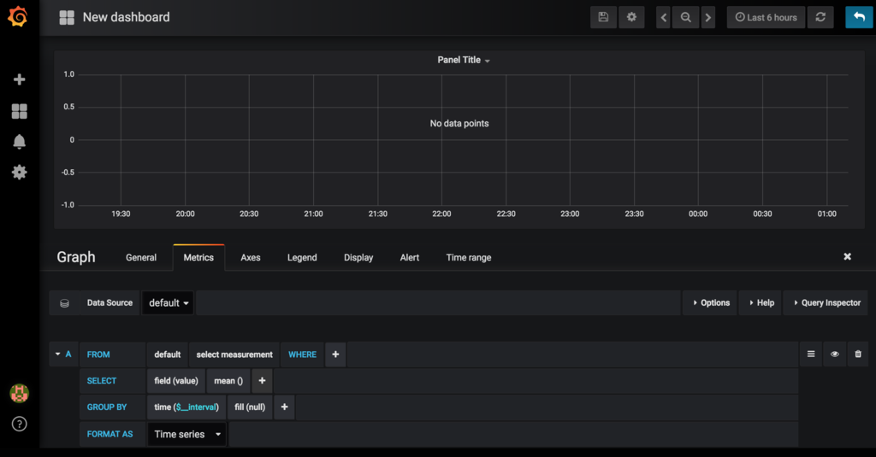The image size is (876, 457).
Task: Click the No data points message
Action: click(x=459, y=123)
